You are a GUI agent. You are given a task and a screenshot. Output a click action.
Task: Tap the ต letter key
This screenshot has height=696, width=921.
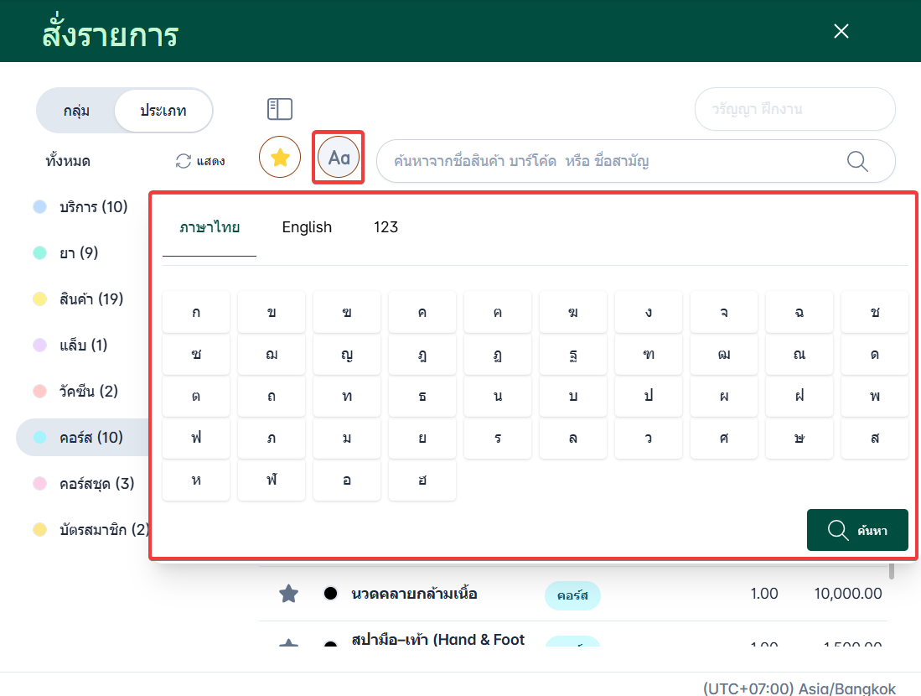tap(196, 396)
